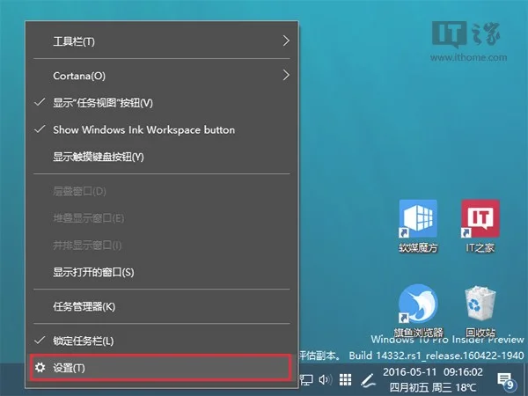Open the 软媒魔方 desktop shortcut
The image size is (528, 396).
pyautogui.click(x=418, y=225)
